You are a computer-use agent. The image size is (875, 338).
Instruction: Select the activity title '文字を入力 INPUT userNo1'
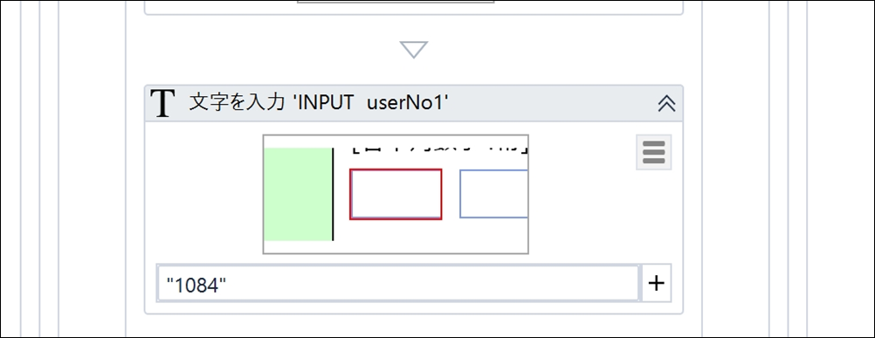tap(320, 103)
